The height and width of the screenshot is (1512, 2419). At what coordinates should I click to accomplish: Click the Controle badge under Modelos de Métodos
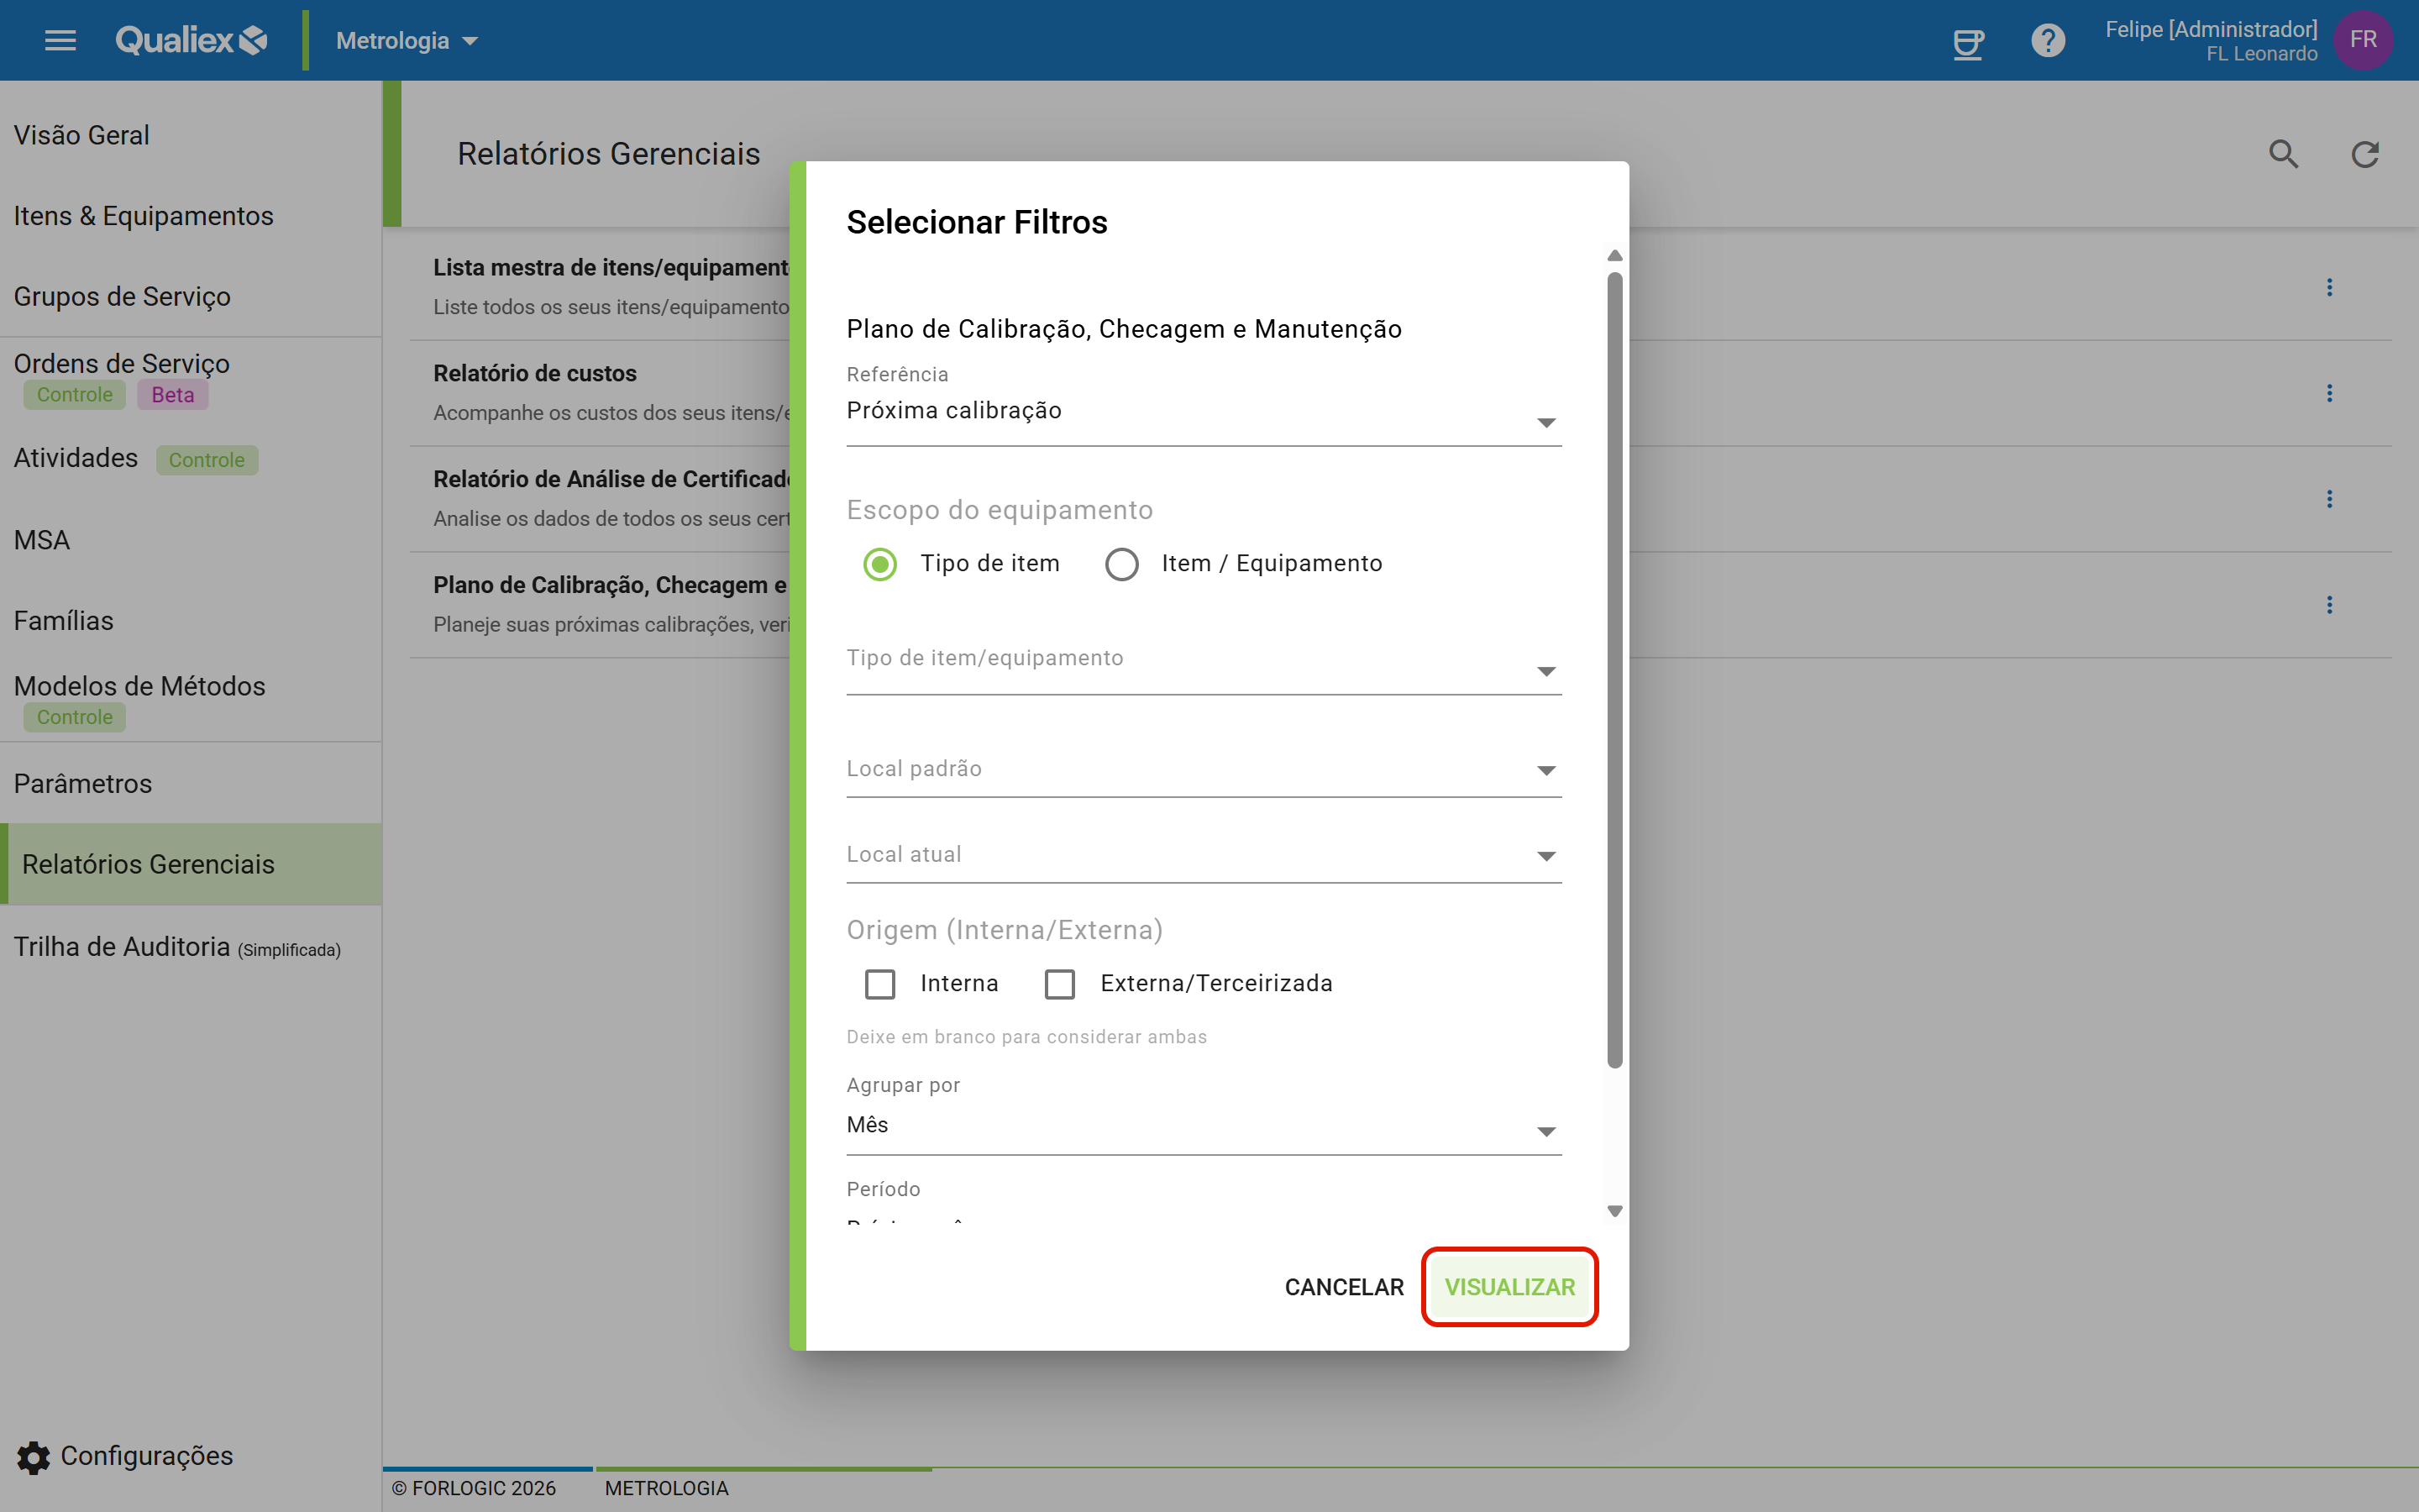[75, 718]
